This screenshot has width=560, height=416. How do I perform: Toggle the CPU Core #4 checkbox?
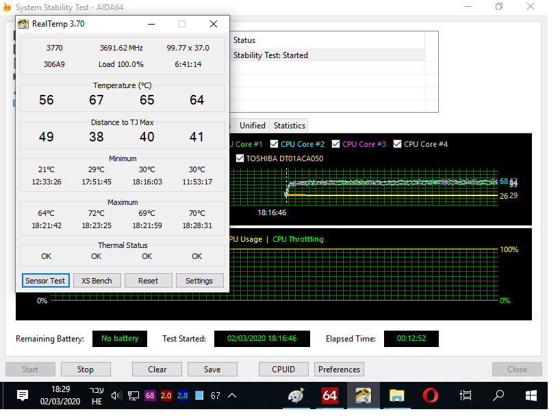(x=397, y=144)
